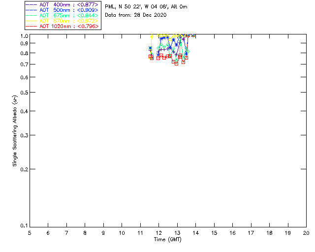Click the 'Data from: 28 Dec 2020' text

[136, 15]
